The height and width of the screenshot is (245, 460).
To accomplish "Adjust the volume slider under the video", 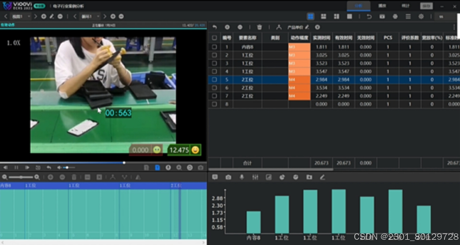I will [x=69, y=168].
